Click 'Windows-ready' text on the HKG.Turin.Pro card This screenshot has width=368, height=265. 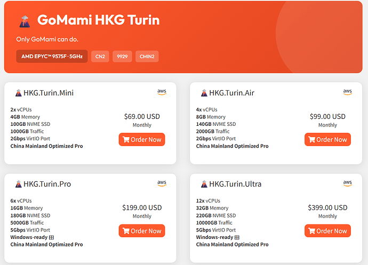[x=29, y=237]
